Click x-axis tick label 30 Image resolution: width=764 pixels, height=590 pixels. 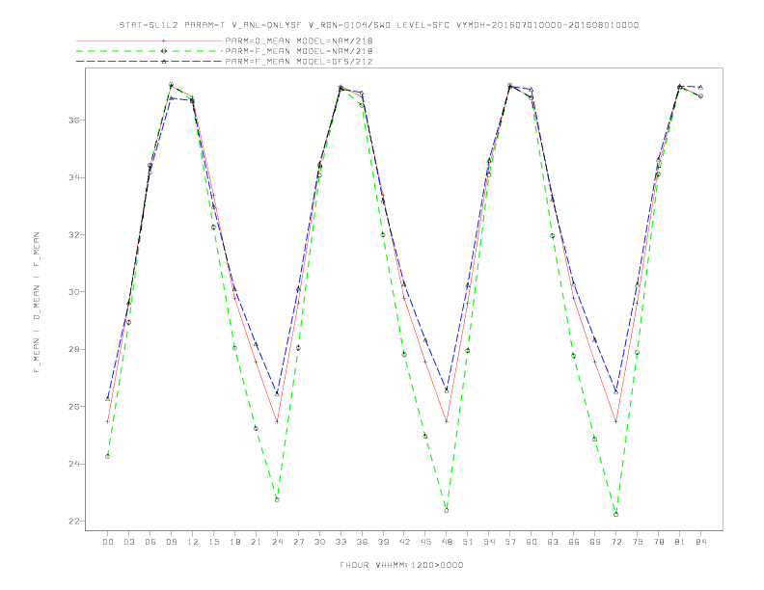point(319,542)
